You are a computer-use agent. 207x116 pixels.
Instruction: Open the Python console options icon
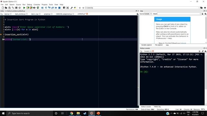tap(206, 51)
